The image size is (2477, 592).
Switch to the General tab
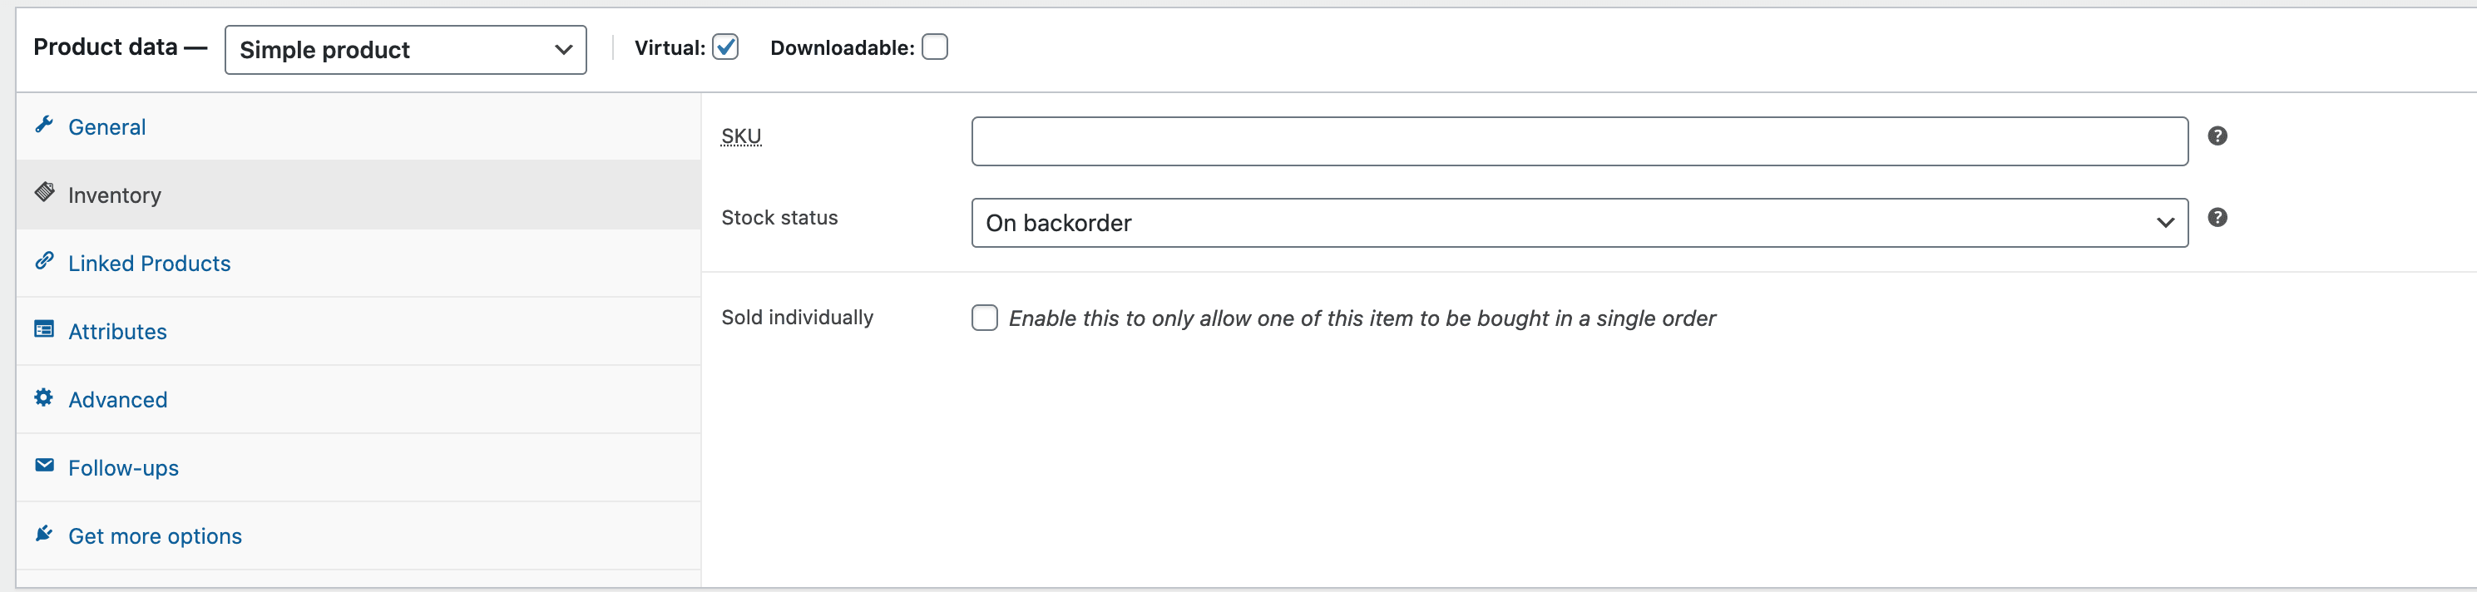(x=106, y=126)
